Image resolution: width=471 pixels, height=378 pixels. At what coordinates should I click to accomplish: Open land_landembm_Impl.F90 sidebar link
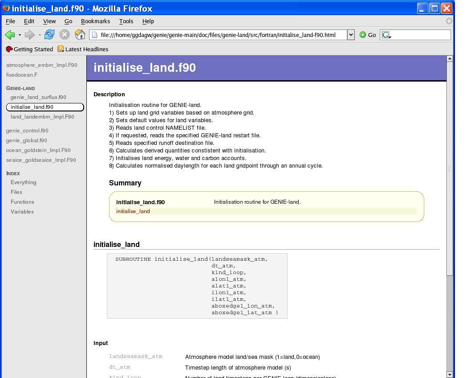point(42,117)
